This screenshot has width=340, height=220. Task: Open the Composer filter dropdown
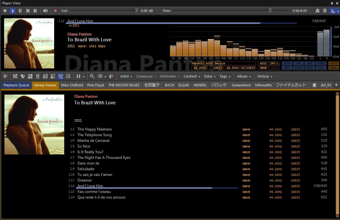point(146,77)
